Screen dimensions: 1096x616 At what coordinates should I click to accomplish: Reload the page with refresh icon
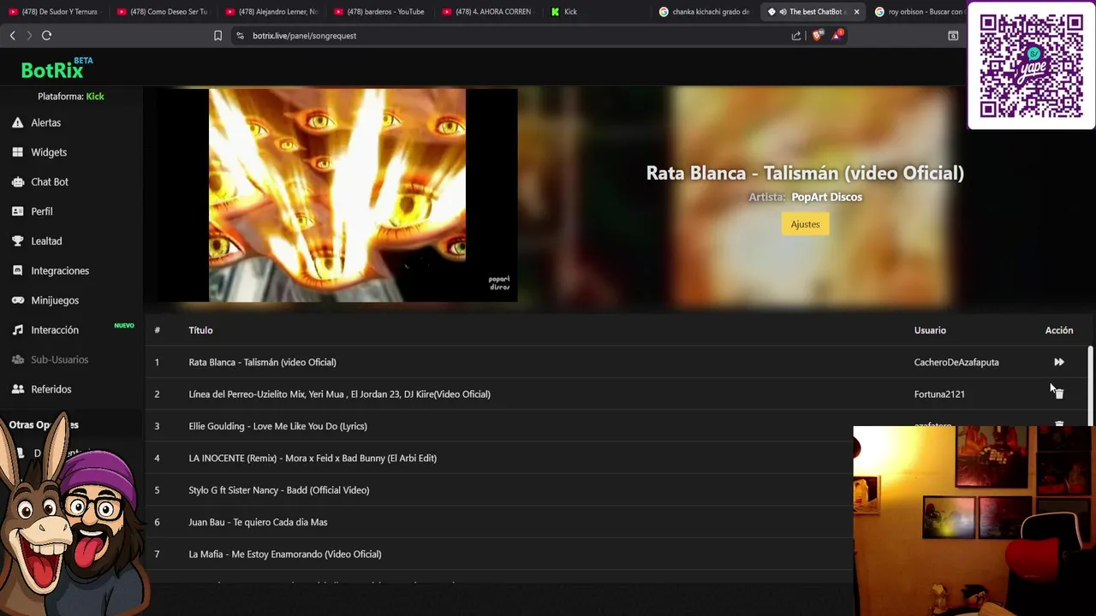[46, 35]
